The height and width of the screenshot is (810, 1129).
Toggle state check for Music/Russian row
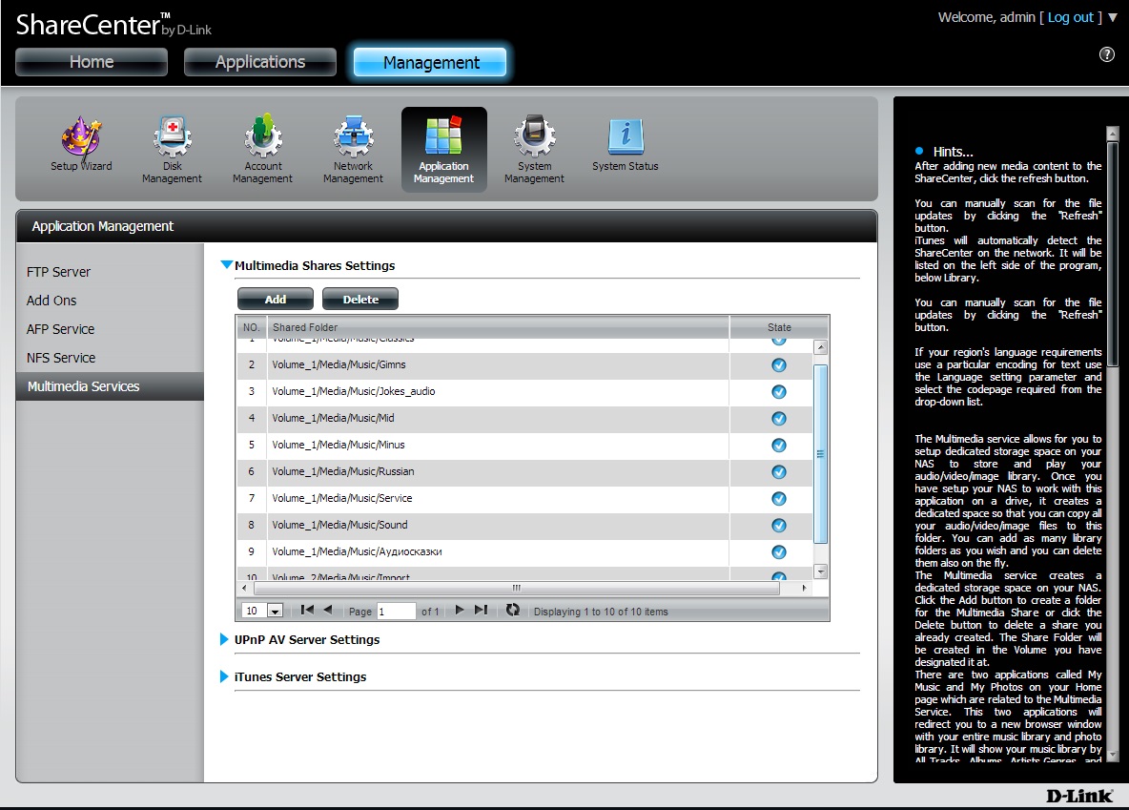point(778,472)
